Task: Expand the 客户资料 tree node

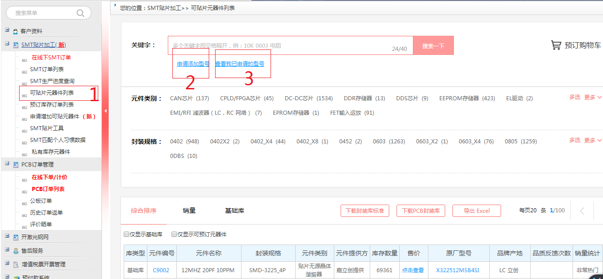Action: point(7,30)
